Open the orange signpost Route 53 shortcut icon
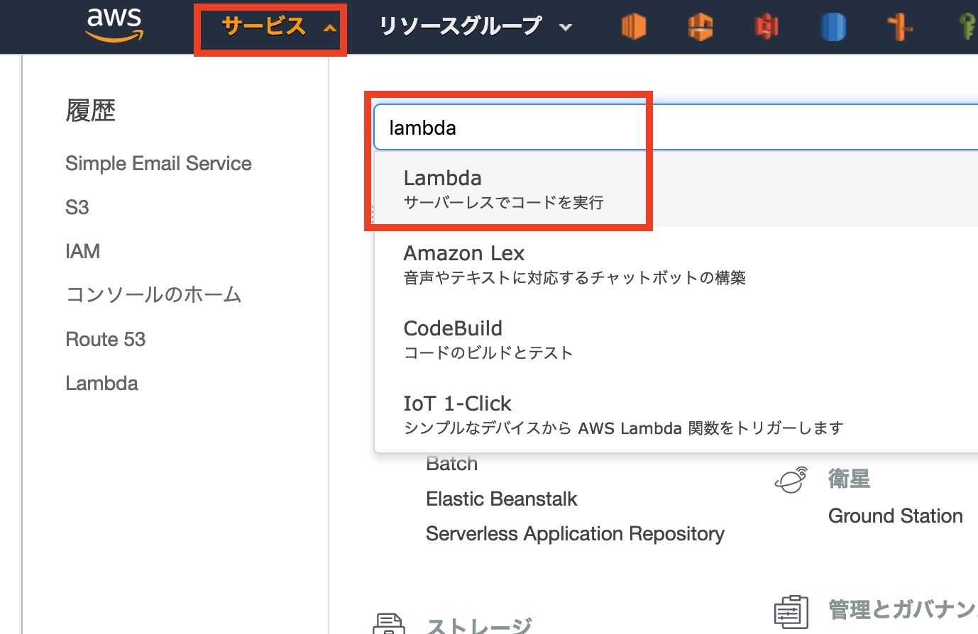Viewport: 978px width, 634px height. [900, 27]
